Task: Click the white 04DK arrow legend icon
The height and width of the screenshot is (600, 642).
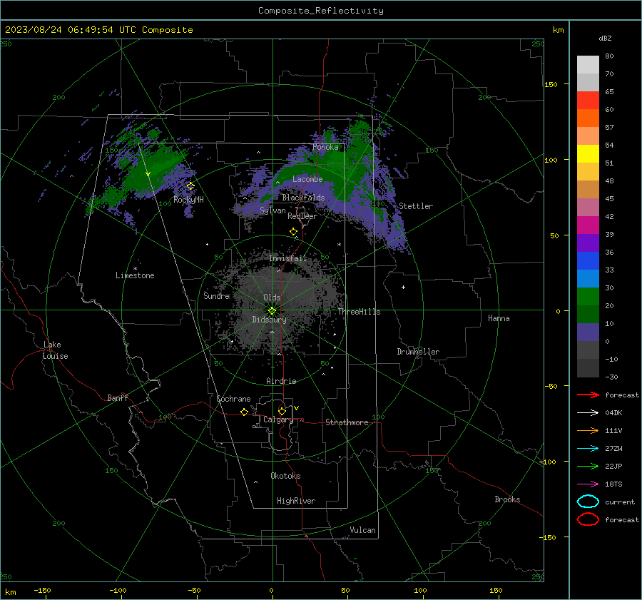Action: (x=588, y=412)
